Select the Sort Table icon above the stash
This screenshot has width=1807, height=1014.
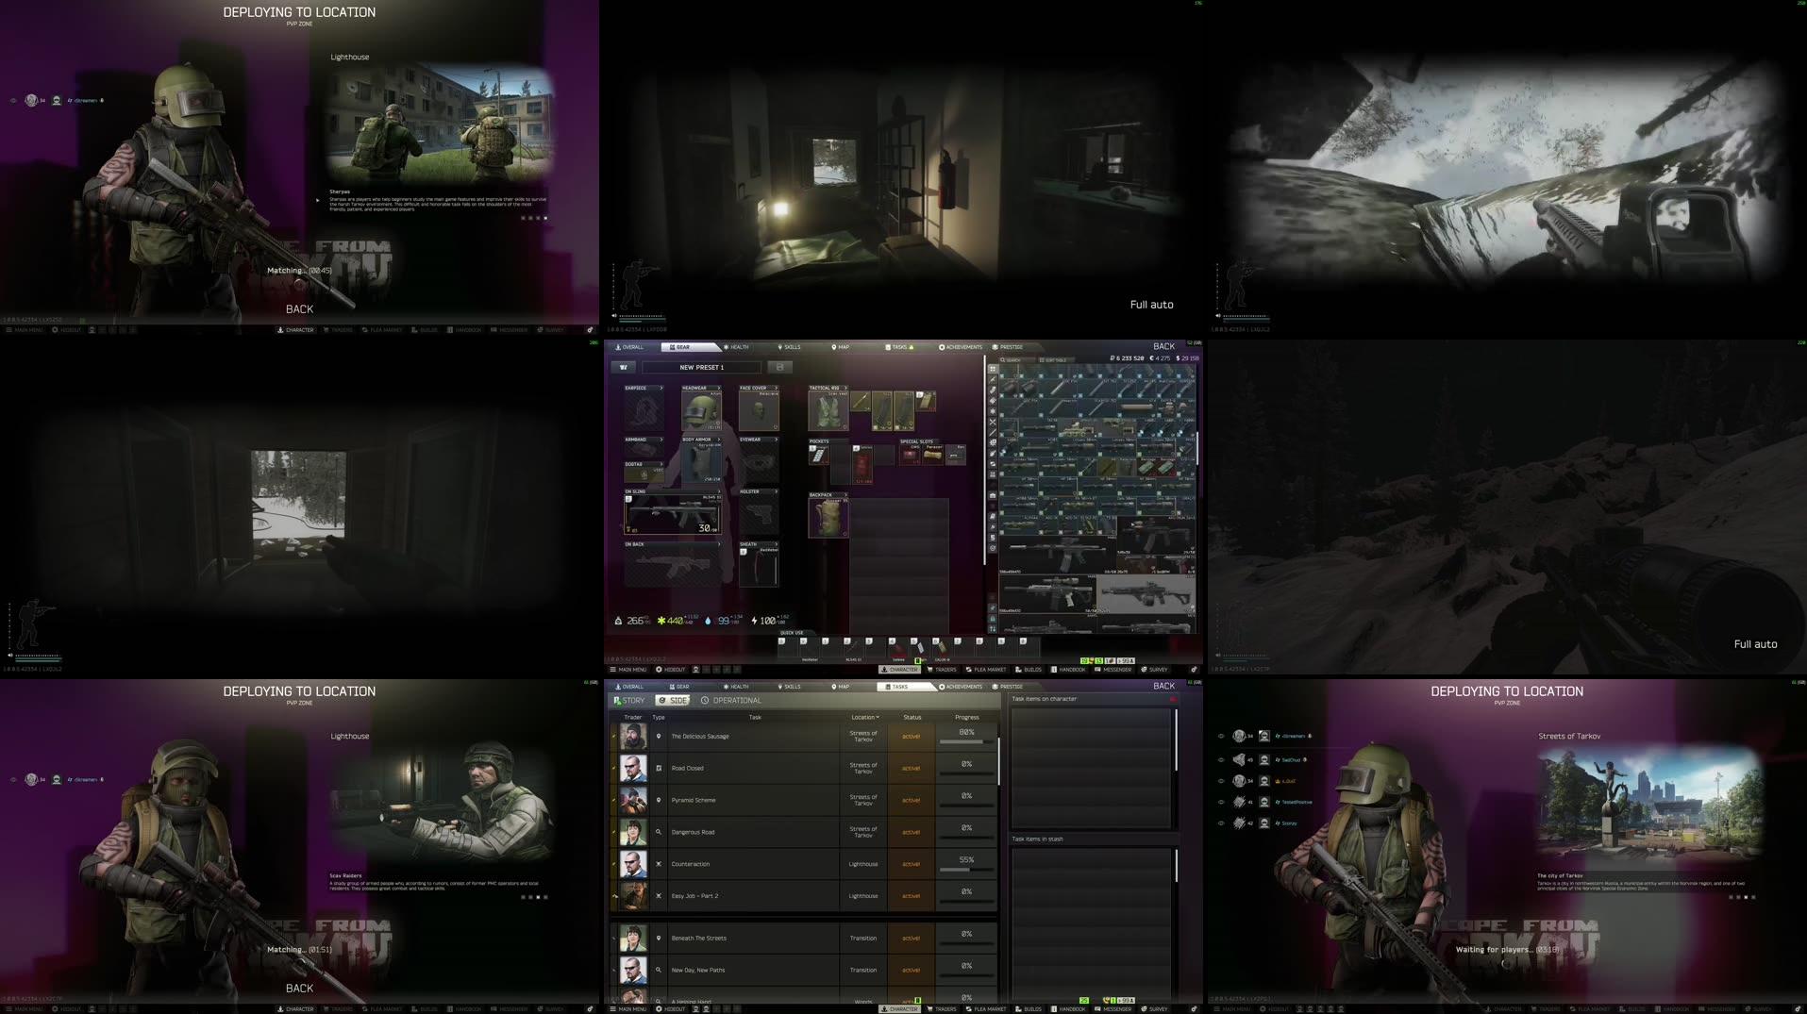click(x=1043, y=359)
